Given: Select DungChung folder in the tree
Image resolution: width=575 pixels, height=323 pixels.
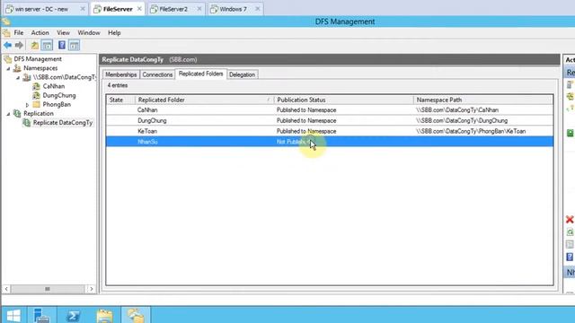Looking at the screenshot, I should tap(59, 95).
